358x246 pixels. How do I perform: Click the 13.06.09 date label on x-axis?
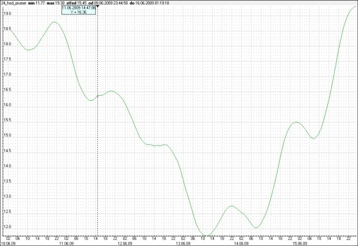point(183,243)
